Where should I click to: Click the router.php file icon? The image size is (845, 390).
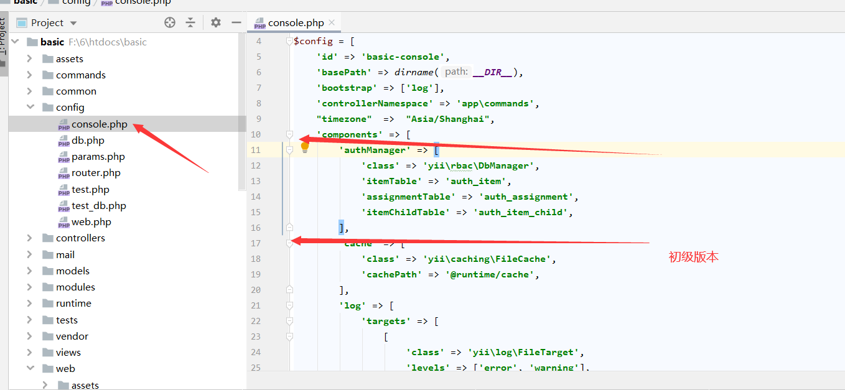[x=63, y=173]
